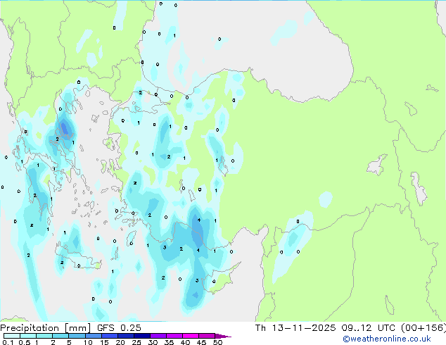Click the 2–5 mm legend color swatch

[x=60, y=336]
